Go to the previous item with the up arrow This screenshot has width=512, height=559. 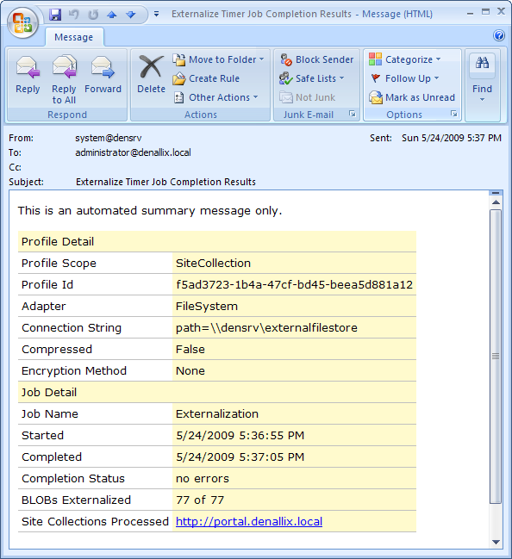click(112, 15)
